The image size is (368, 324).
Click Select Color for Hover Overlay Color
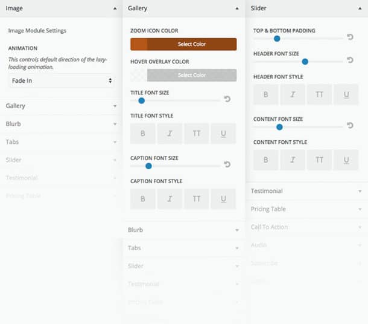coord(192,75)
